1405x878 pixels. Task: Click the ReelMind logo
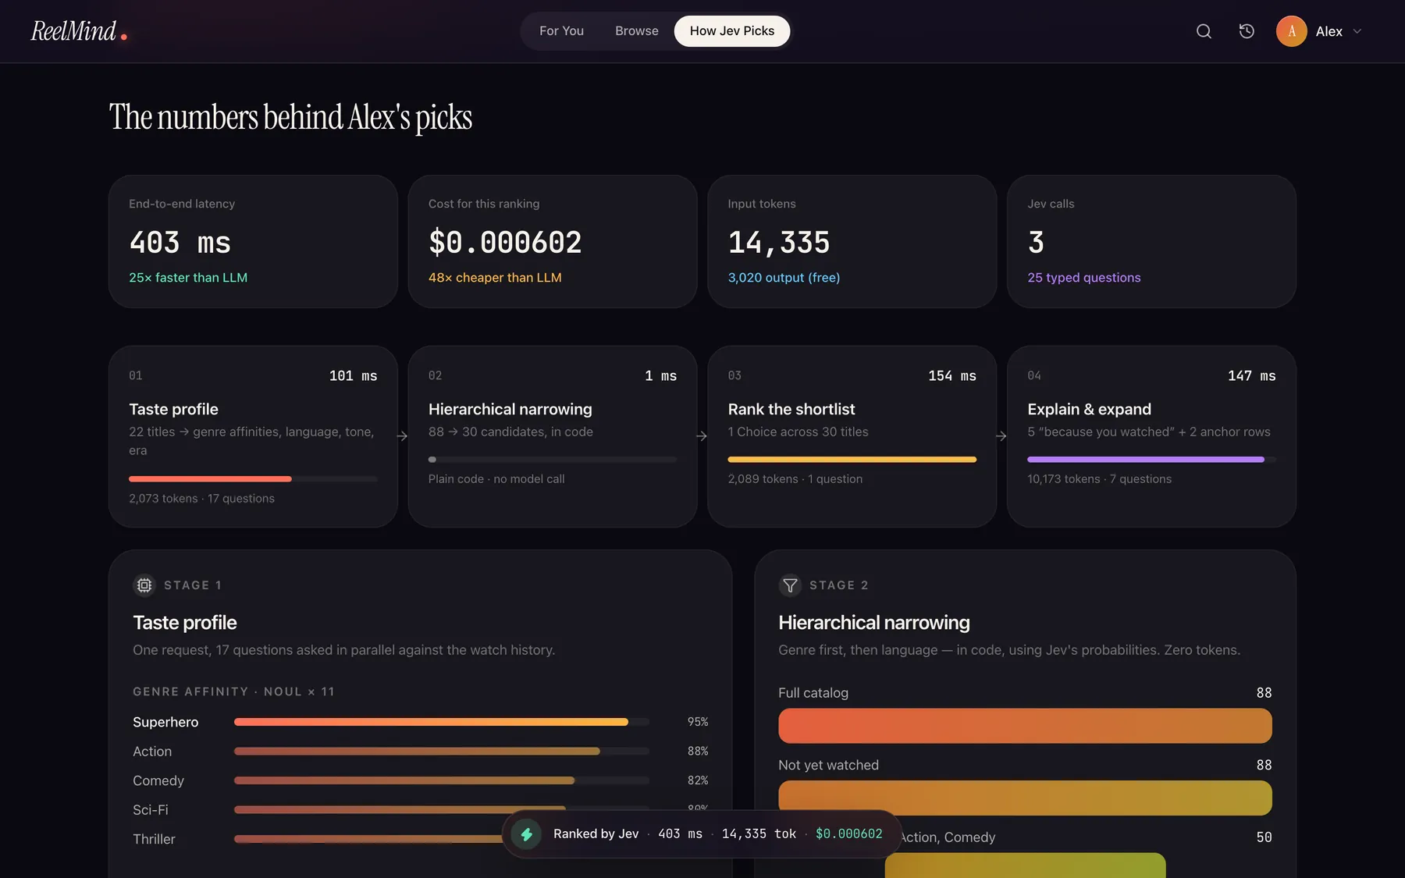pos(79,31)
